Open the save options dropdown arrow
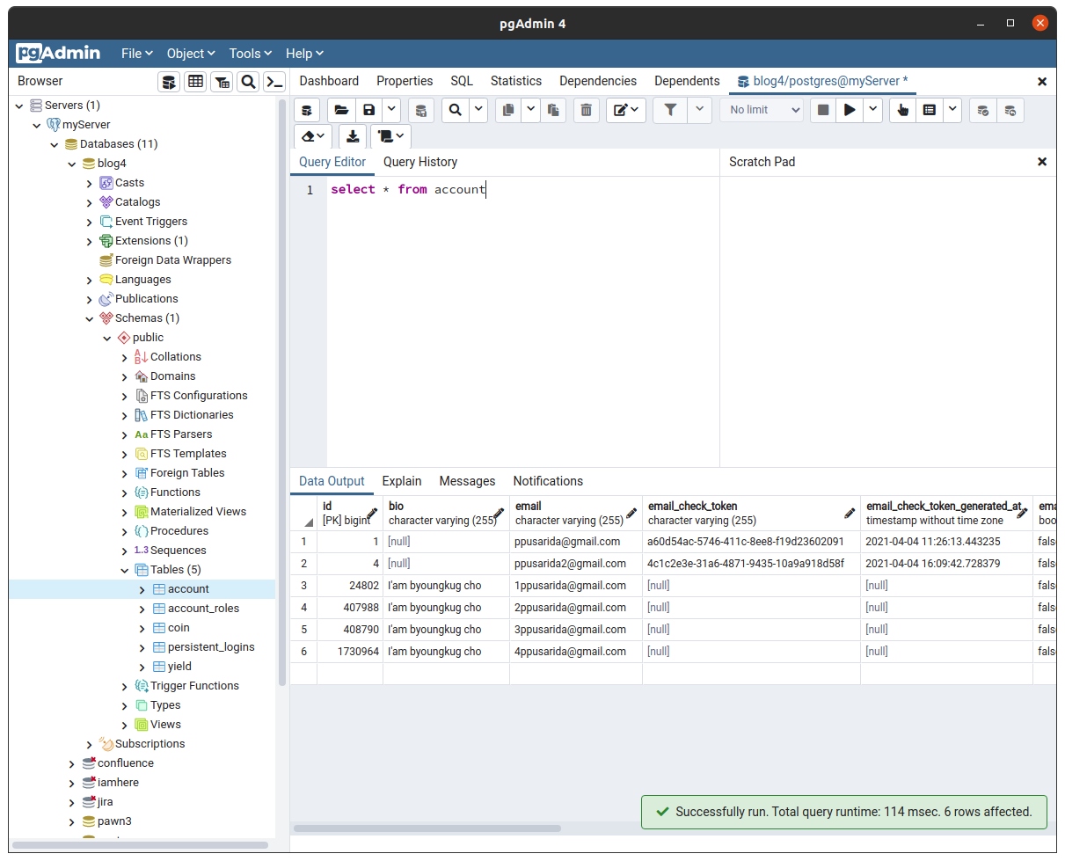This screenshot has height=861, width=1065. [x=391, y=110]
